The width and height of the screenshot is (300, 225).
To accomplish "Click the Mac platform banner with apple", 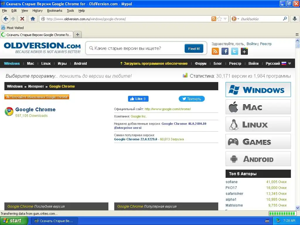I will pyautogui.click(x=258, y=107).
